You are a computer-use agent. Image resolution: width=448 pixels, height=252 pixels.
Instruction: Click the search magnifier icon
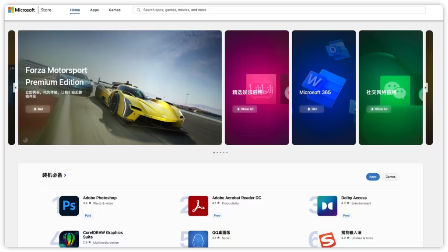coord(139,10)
